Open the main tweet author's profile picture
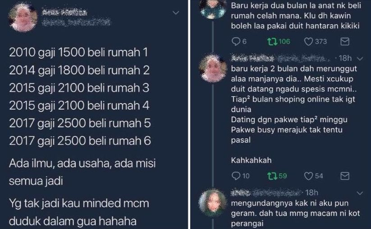The height and width of the screenshot is (229, 371). (23, 17)
